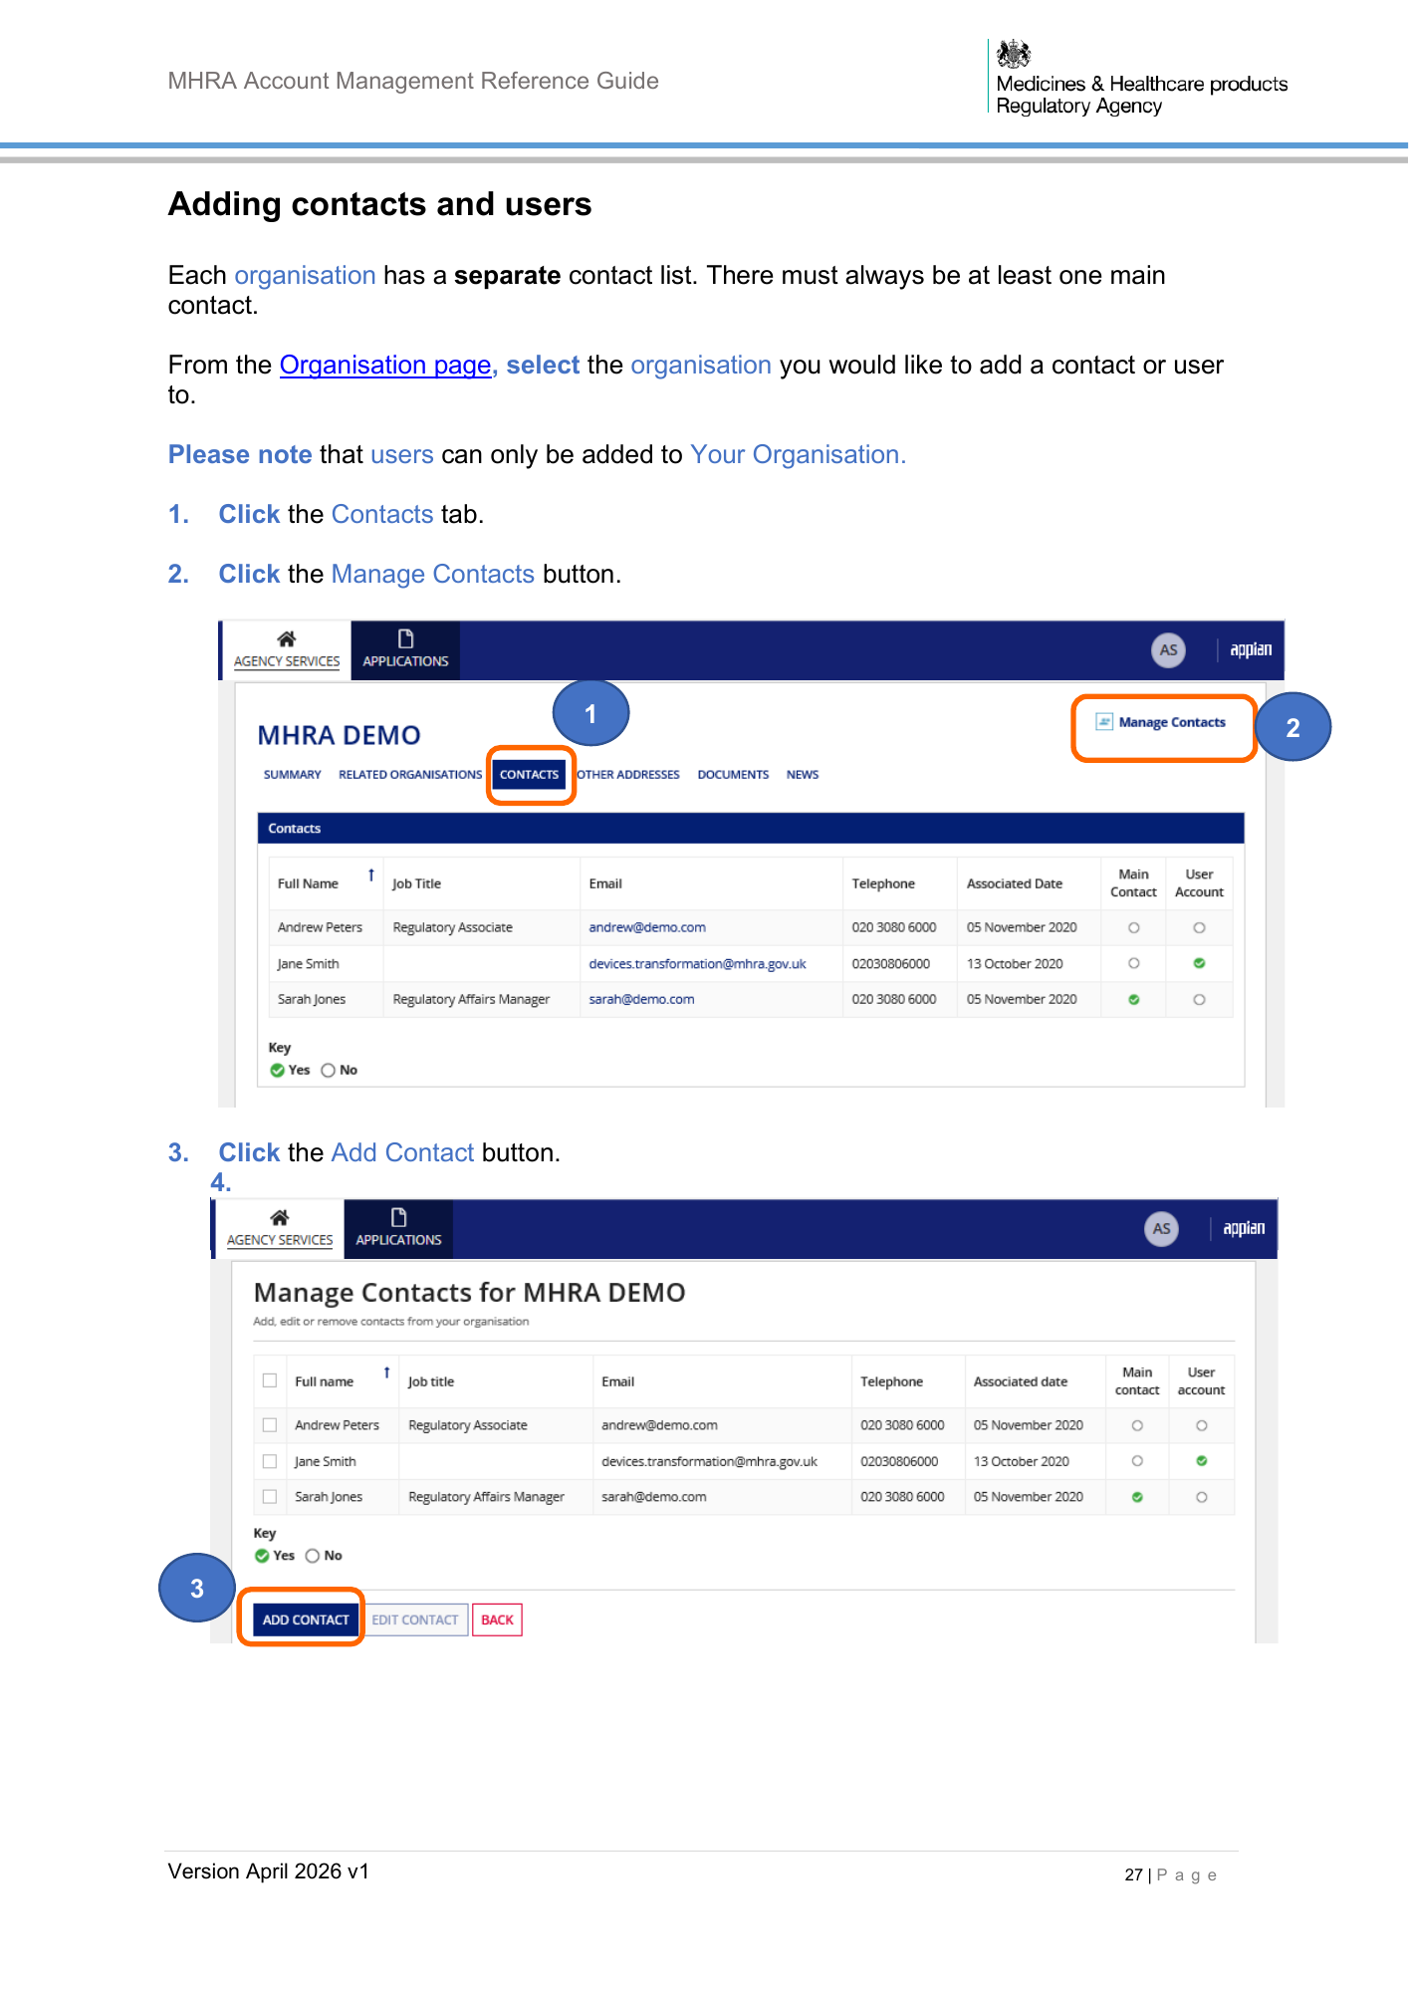
Task: Tick the checkbox for Sarah Jones
Action: click(x=270, y=1497)
